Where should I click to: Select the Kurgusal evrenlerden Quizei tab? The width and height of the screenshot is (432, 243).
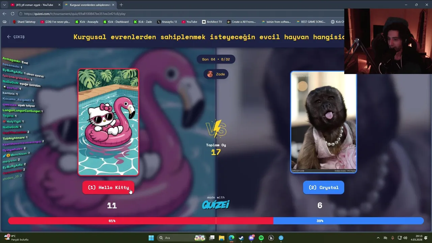[89, 5]
